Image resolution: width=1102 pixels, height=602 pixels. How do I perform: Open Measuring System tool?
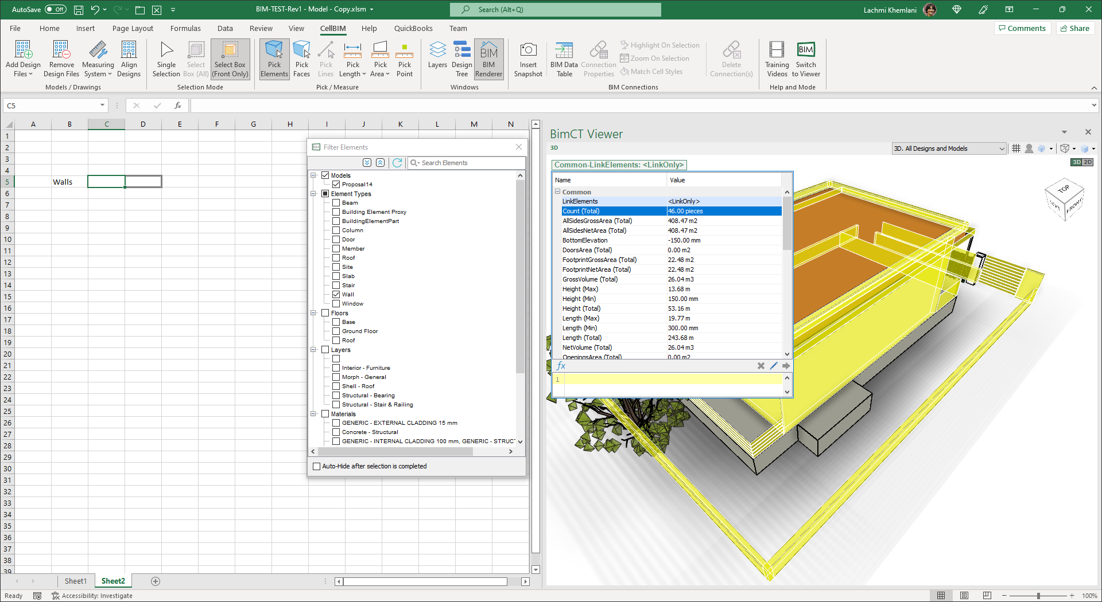[x=98, y=59]
